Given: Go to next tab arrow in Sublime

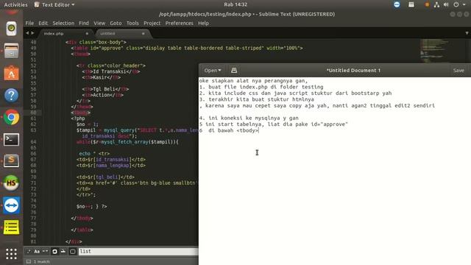Looking at the screenshot, I should click(x=32, y=33).
